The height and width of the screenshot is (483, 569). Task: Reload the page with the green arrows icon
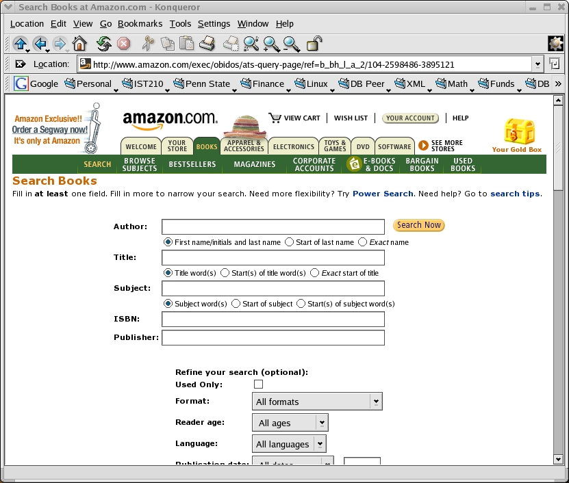coord(104,44)
